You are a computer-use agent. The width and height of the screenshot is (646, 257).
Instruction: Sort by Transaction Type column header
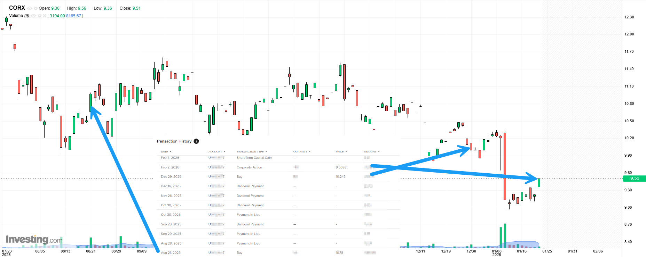(252, 152)
